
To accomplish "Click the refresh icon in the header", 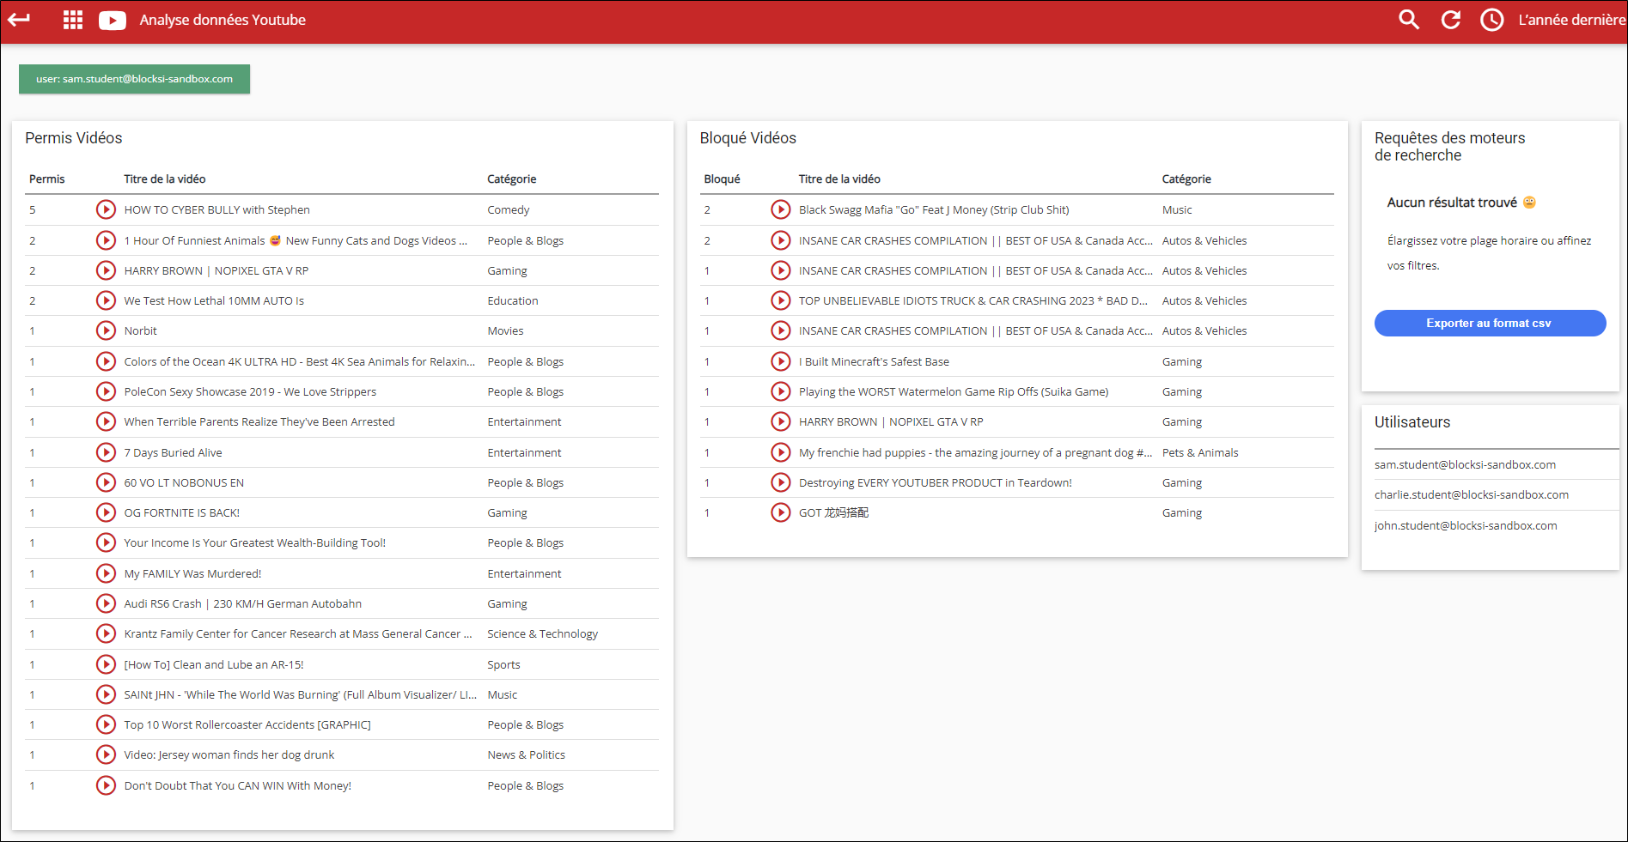I will point(1451,20).
